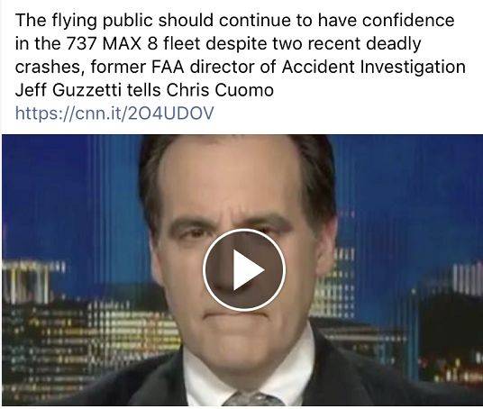Click the phrase 'Accident Investigation' in caption
Viewport: 483px width, 409px height.
(373, 67)
